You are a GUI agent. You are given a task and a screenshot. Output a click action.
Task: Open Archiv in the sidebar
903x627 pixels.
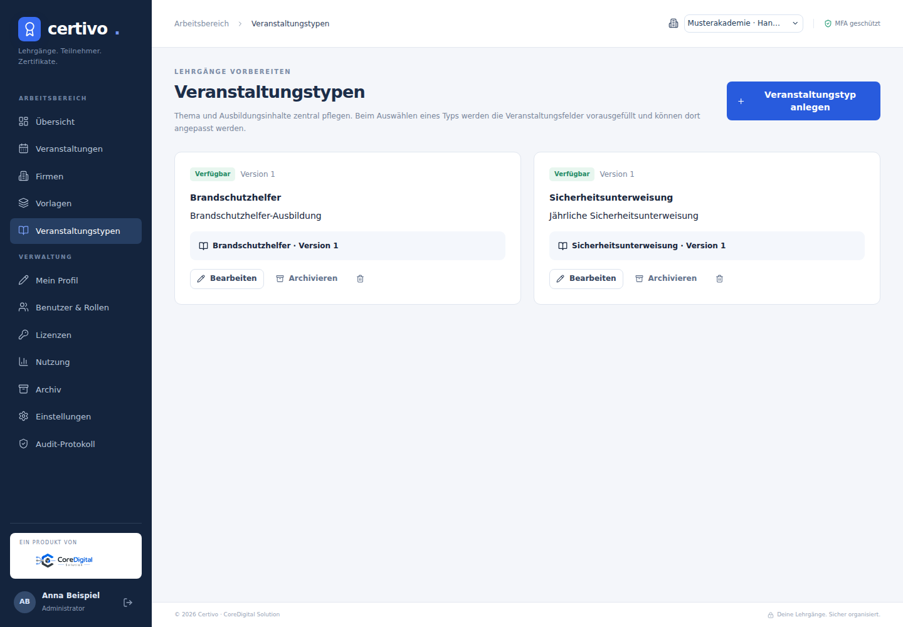(x=76, y=389)
